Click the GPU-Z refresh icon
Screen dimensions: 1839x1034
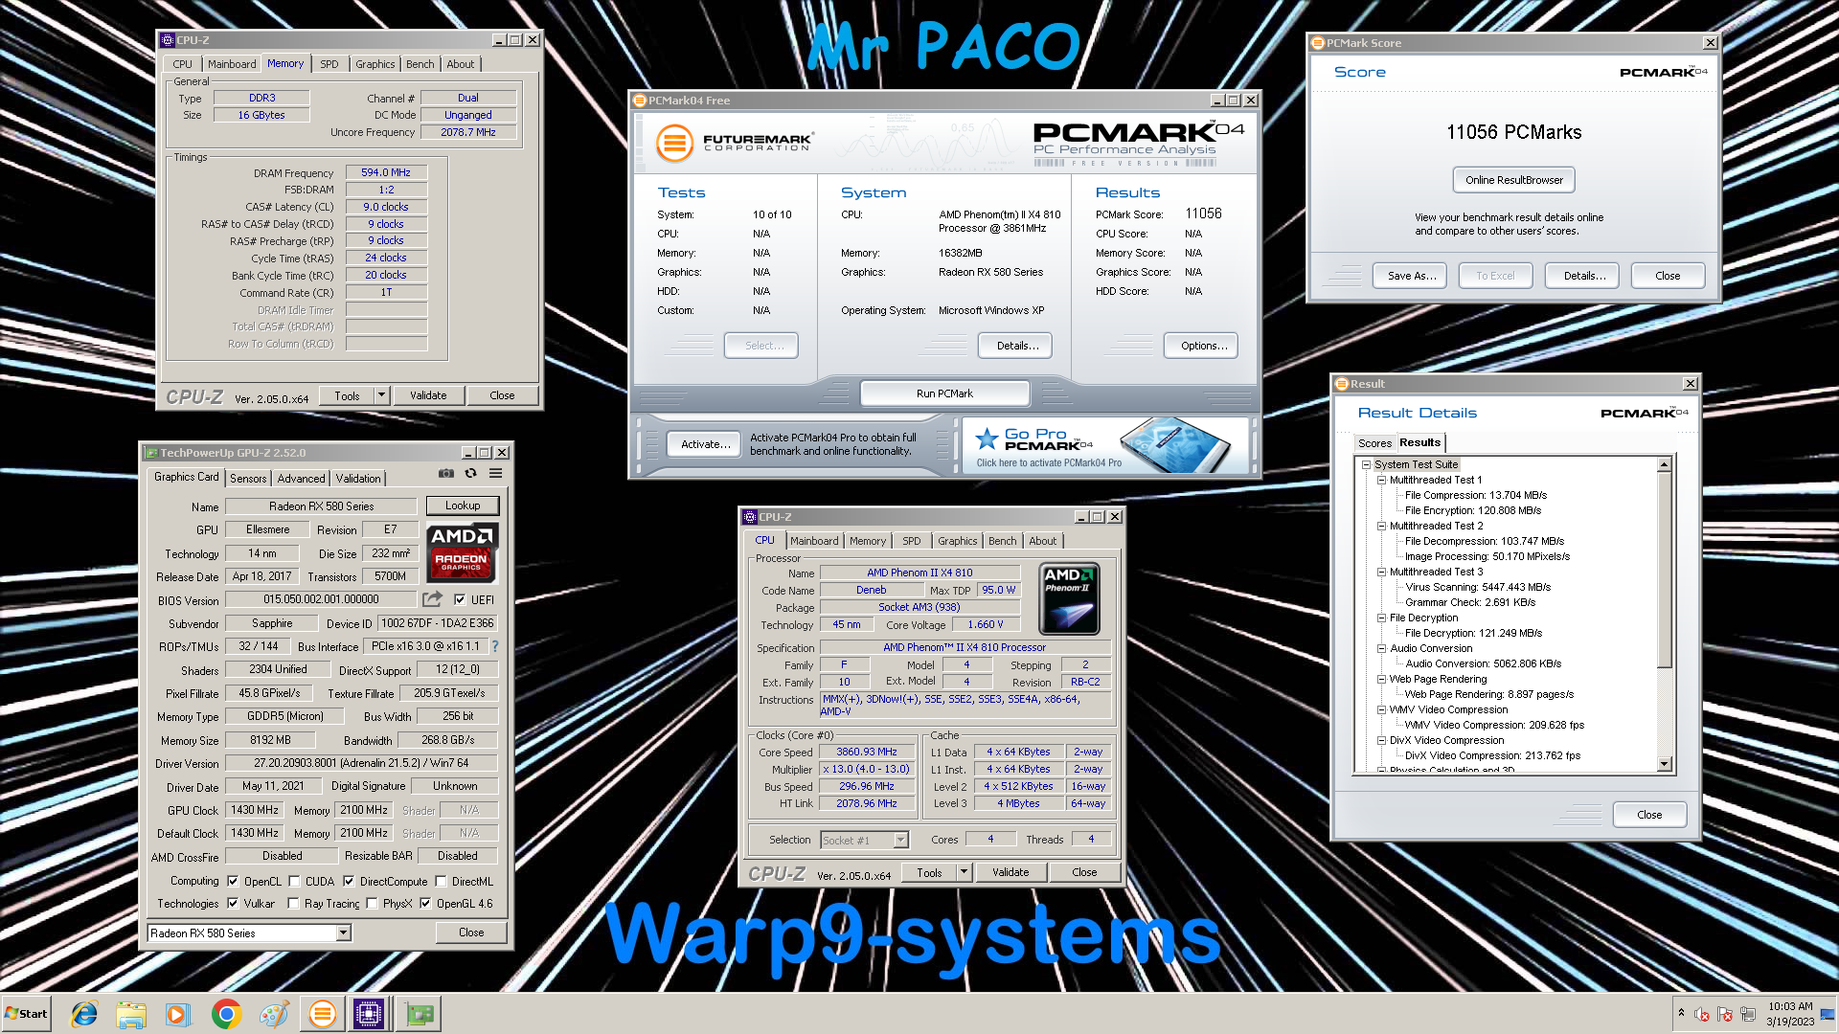click(470, 473)
